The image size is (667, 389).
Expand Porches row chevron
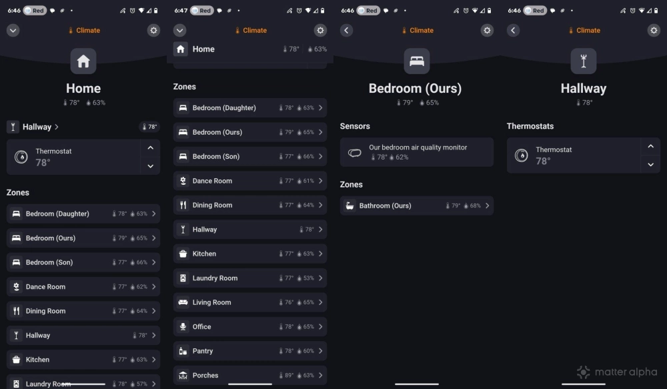(320, 376)
